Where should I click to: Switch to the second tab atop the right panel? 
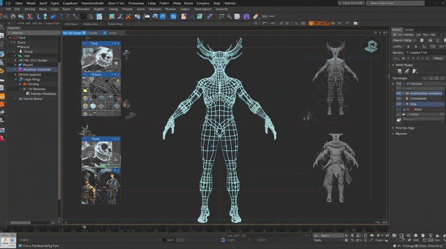pos(409,30)
